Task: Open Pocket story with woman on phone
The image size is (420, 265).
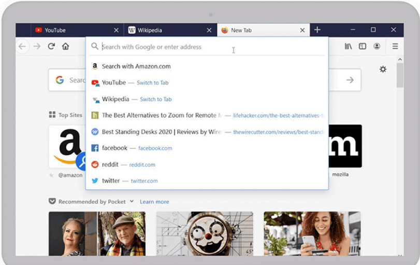Action: pyautogui.click(x=312, y=233)
